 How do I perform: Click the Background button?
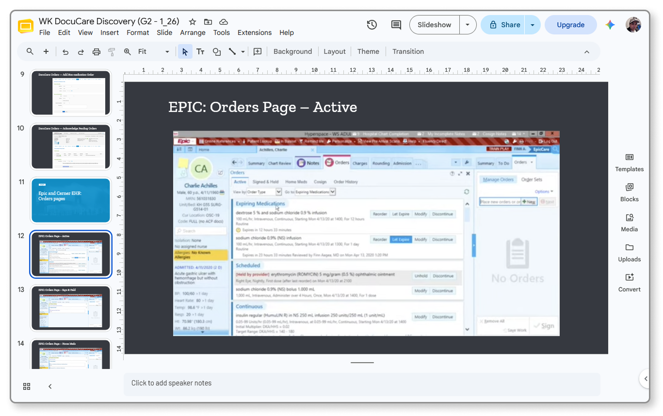click(x=292, y=51)
